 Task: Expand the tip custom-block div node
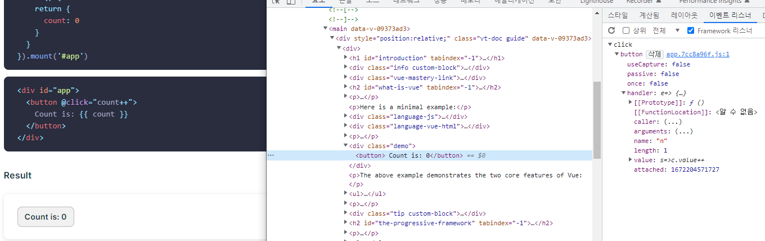(345, 213)
